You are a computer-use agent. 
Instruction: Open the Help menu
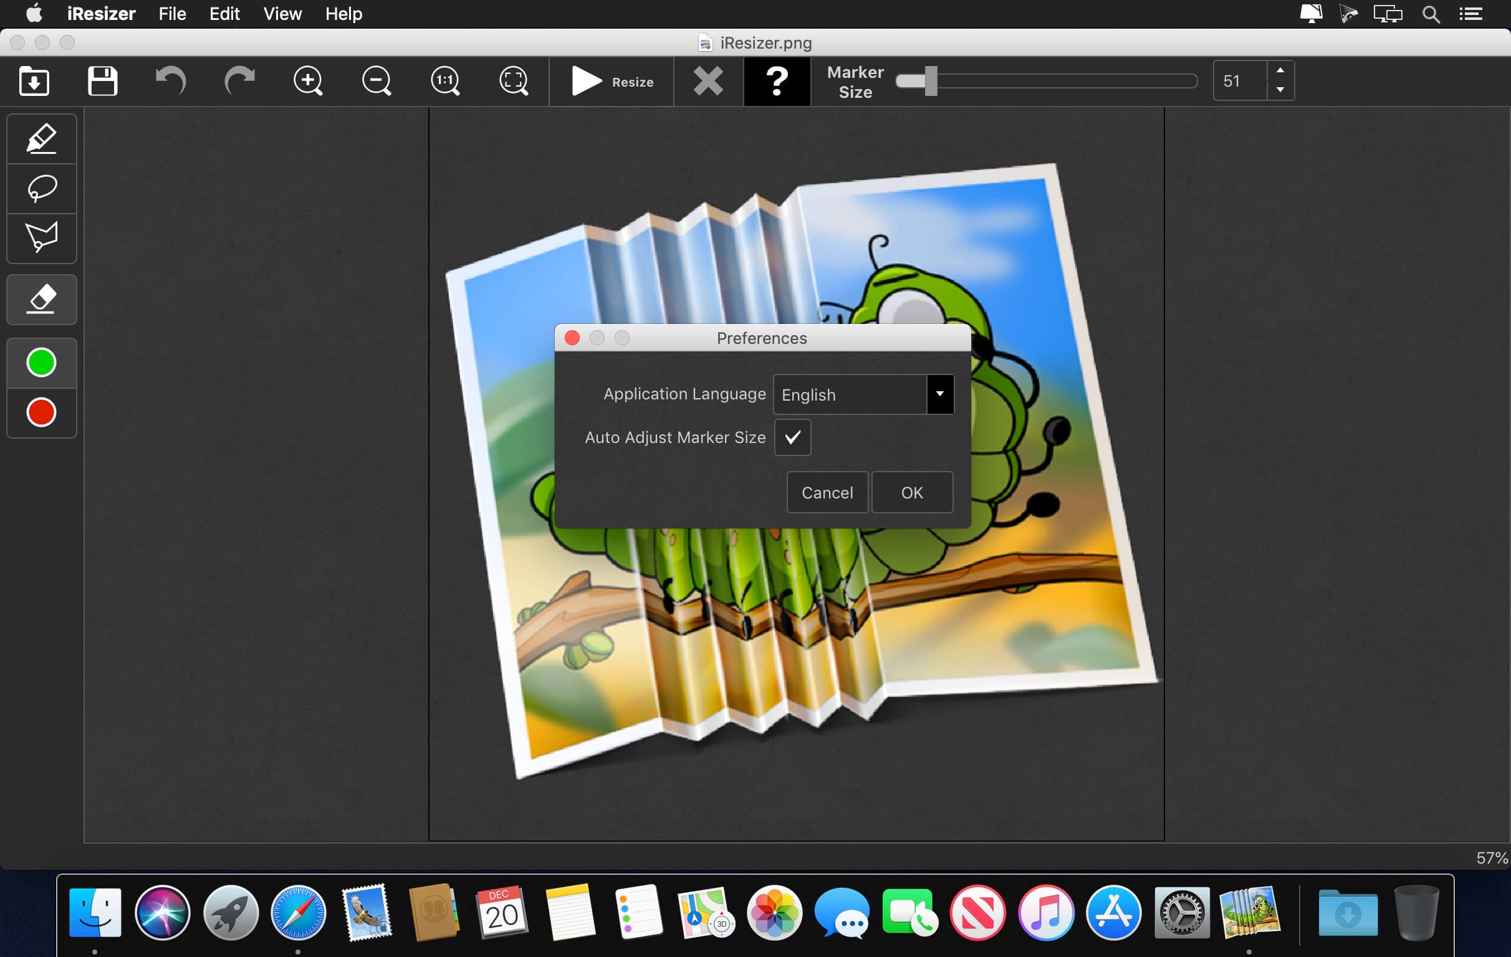[343, 14]
